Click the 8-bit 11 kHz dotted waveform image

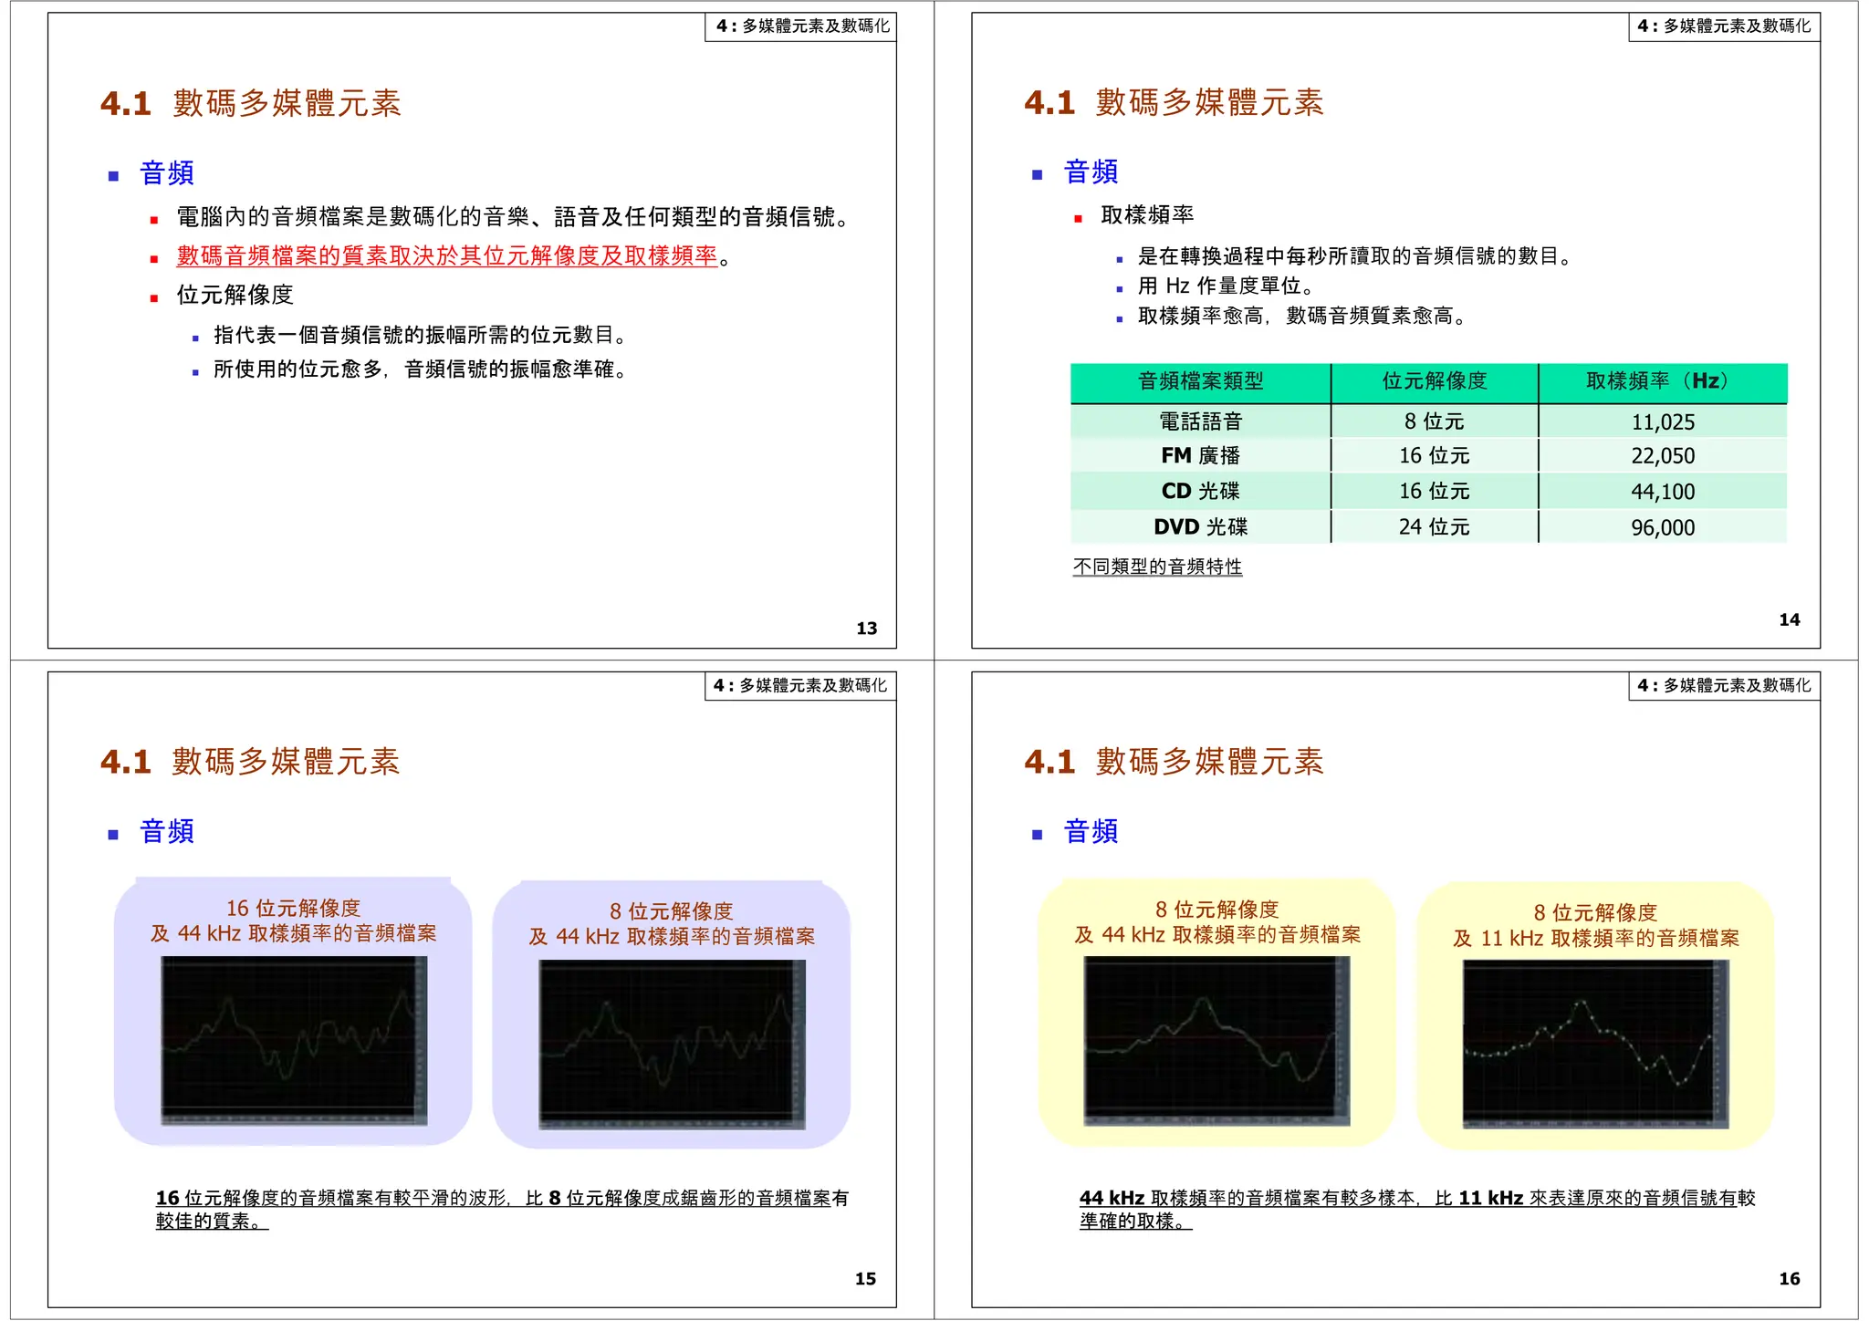(1595, 1044)
